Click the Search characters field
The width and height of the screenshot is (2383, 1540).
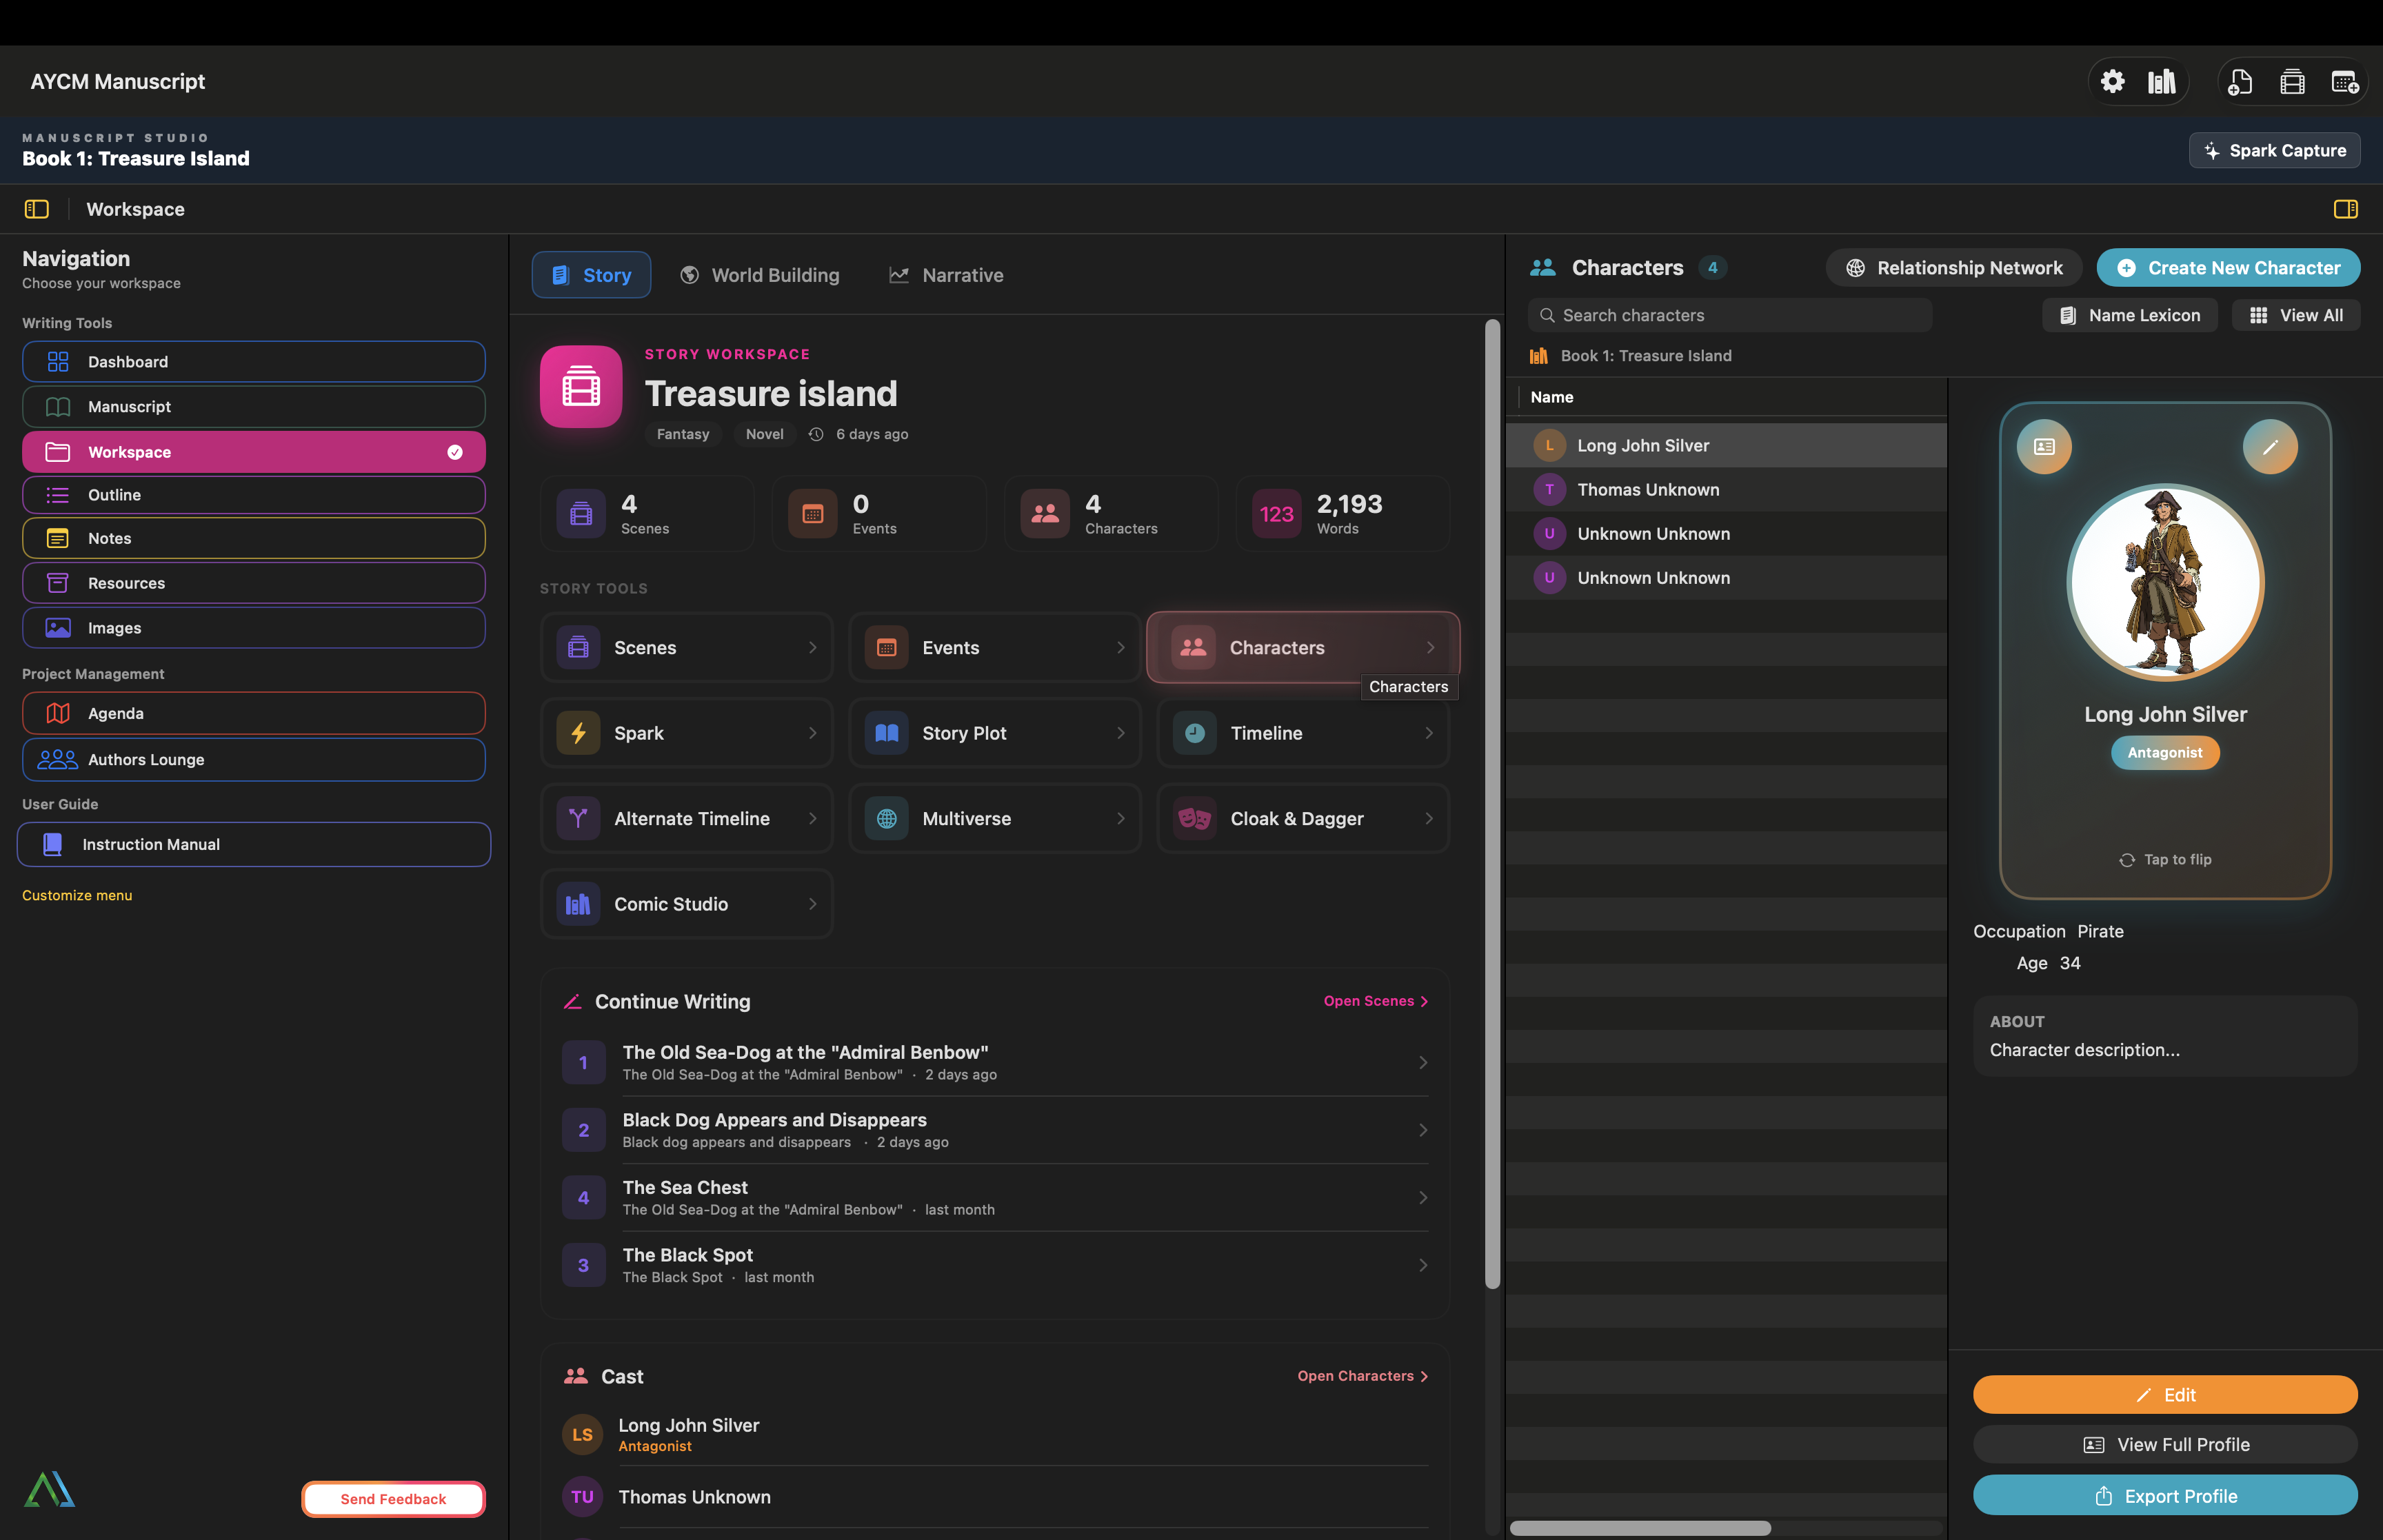tap(1730, 315)
